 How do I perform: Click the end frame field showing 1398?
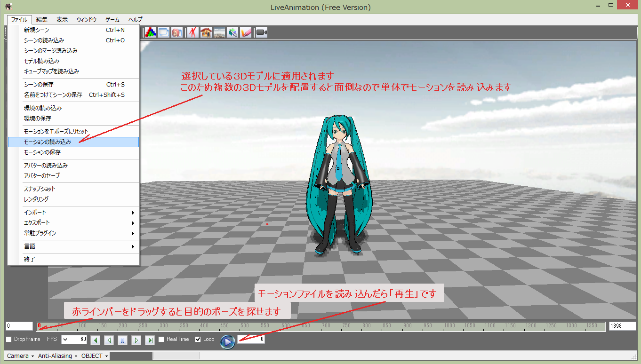tap(622, 326)
